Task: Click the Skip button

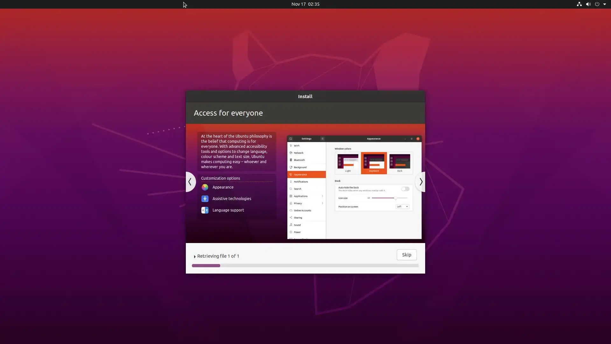Action: pyautogui.click(x=406, y=255)
